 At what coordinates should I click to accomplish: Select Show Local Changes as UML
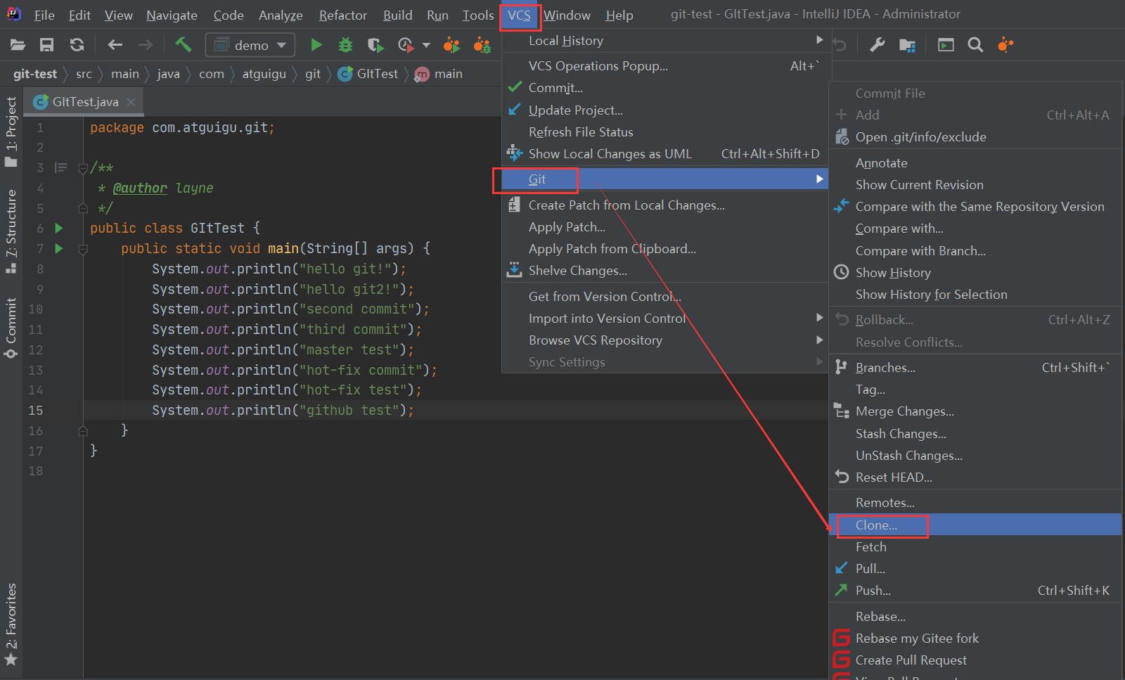click(664, 153)
